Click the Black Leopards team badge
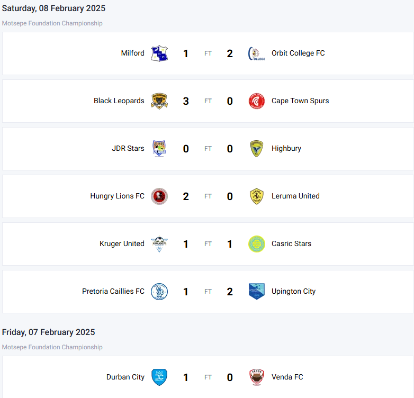The image size is (414, 398). [159, 101]
